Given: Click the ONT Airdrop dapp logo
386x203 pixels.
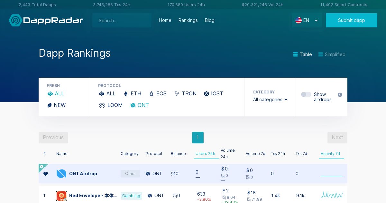Looking at the screenshot, I should coord(61,174).
